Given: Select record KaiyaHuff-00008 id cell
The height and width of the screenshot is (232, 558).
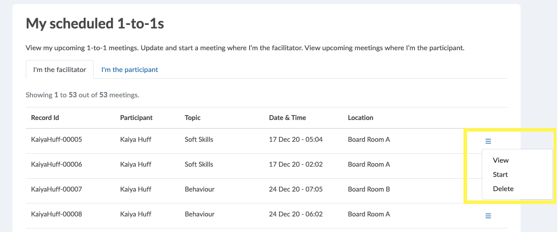Looking at the screenshot, I should 57,214.
